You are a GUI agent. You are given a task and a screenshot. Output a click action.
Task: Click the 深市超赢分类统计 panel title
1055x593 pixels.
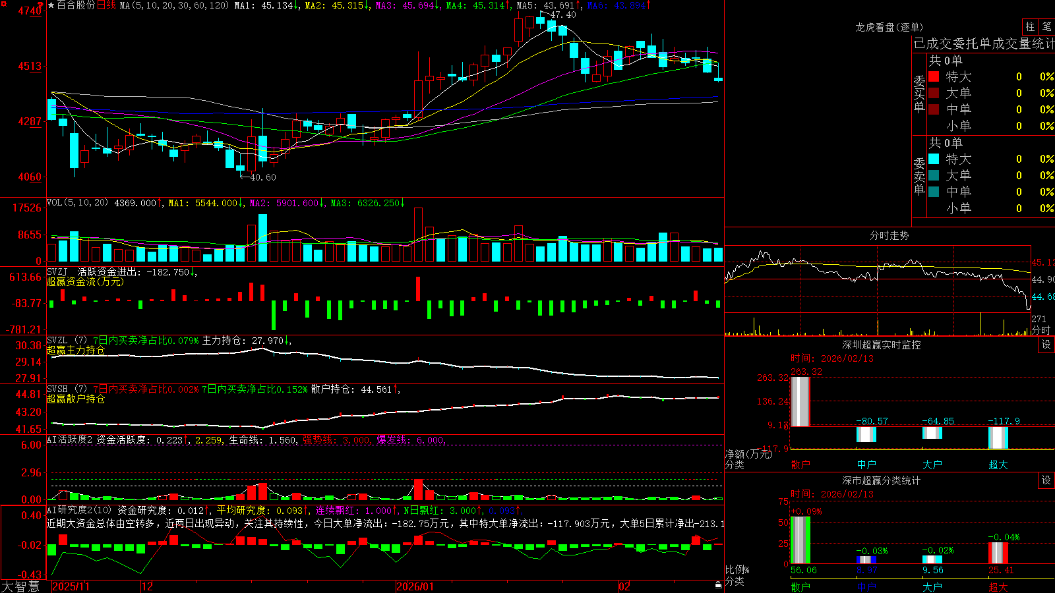tap(882, 480)
